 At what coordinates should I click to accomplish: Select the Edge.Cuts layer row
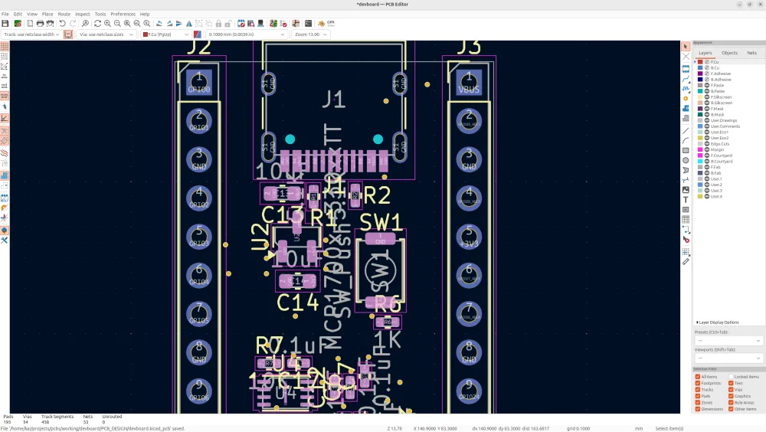coord(720,143)
